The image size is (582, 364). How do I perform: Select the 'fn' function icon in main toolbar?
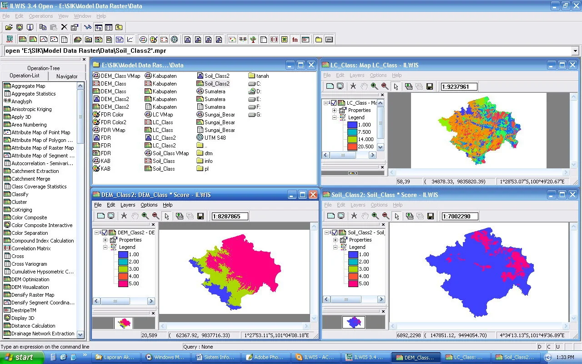coord(295,40)
